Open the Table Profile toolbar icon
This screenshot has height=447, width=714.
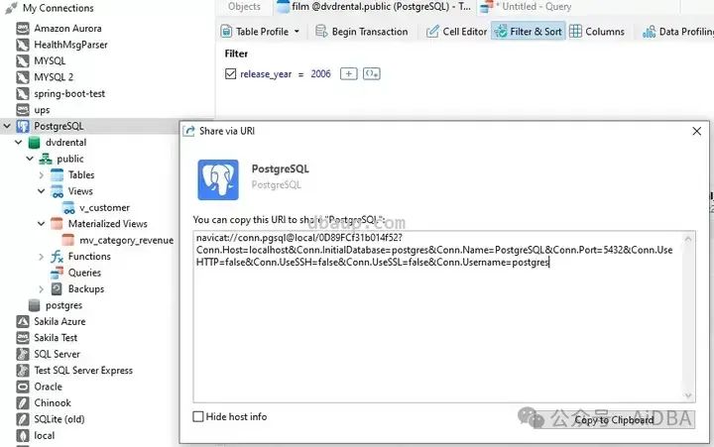226,32
